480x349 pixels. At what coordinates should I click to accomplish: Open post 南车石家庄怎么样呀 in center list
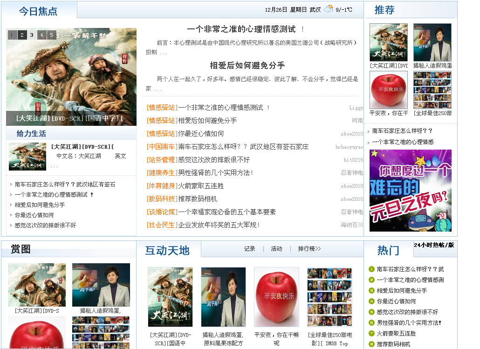click(x=243, y=147)
